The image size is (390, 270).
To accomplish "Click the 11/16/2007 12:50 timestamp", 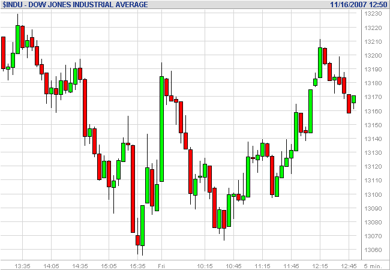I will pyautogui.click(x=359, y=4).
